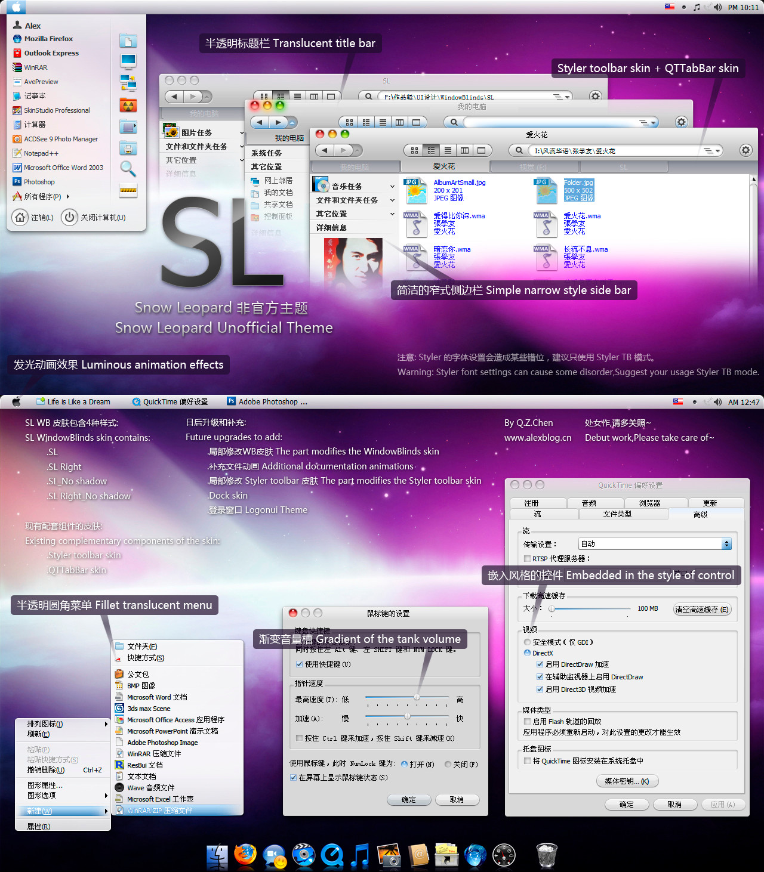Click the album cover thumbnail in 详细信息
Viewport: 764px width, 872px height.
click(x=353, y=264)
